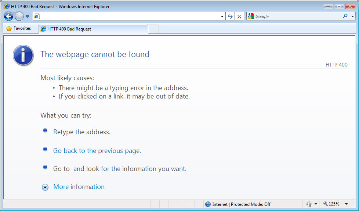
Task: Expand the address bar history dropdown
Action: [x=222, y=17]
